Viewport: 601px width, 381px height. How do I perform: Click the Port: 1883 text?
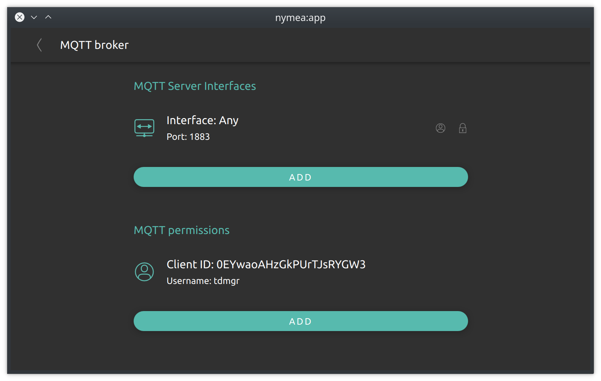coord(188,137)
